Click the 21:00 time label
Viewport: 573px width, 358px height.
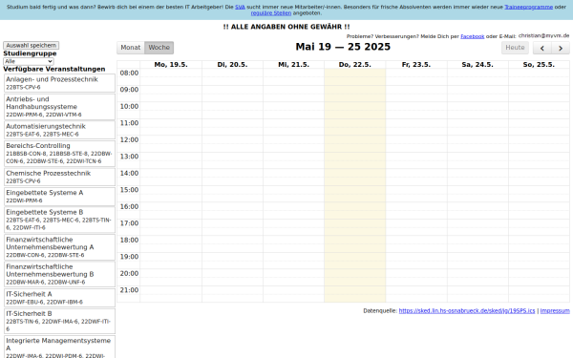[129, 290]
